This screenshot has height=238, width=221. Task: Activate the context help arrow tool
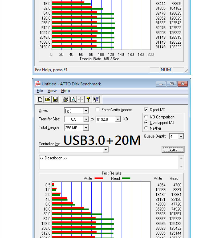(96, 99)
